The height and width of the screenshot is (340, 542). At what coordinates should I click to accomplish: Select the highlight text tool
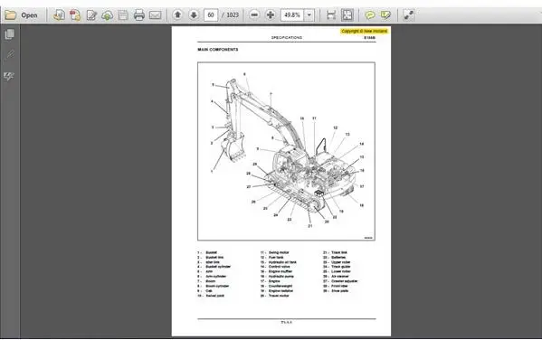point(385,15)
